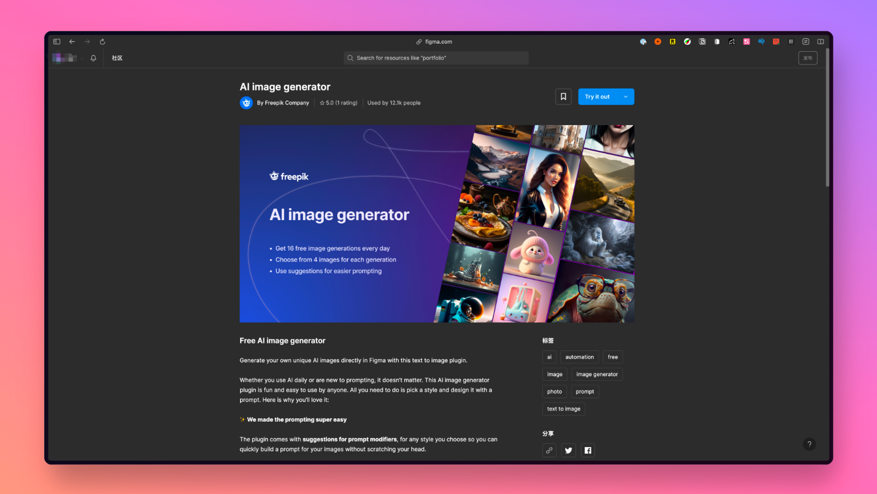Click the AI image generator page title
Viewport: 877px width, 494px height.
(x=285, y=87)
